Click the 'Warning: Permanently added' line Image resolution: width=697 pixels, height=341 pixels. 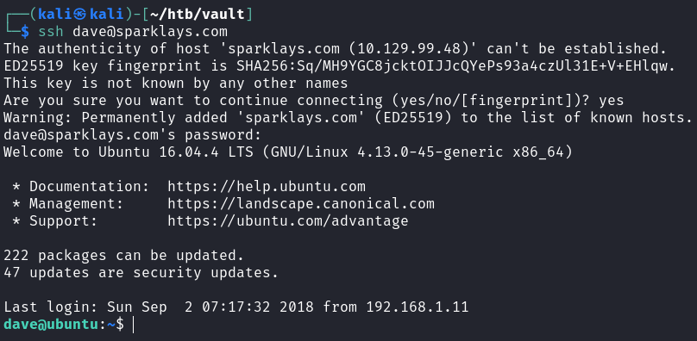point(348,118)
